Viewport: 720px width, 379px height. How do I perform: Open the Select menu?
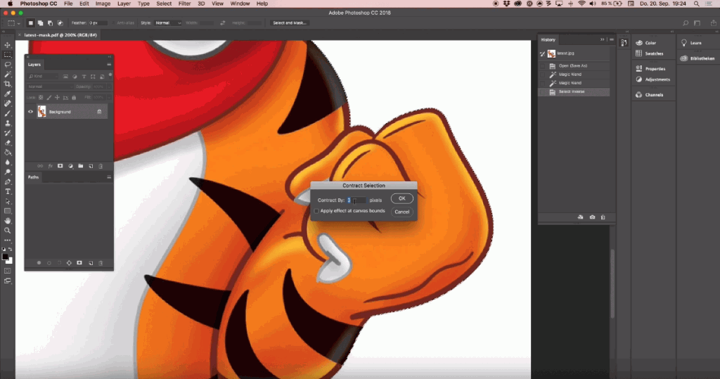click(163, 4)
